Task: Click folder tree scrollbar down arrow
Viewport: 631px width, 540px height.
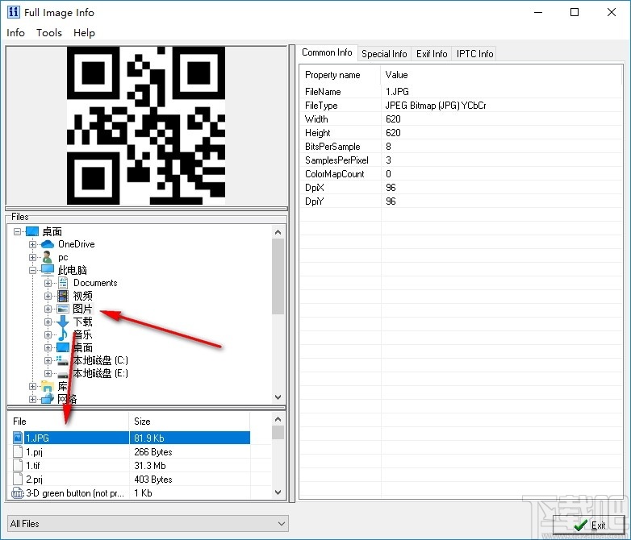Action: [x=278, y=397]
